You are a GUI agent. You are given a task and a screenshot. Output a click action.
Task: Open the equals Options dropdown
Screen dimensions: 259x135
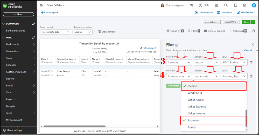coord(207,63)
